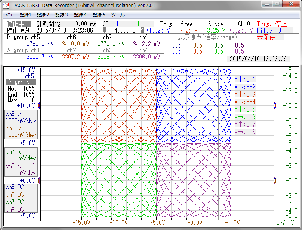Click the ch6 reading 3410.0 mV
This screenshot has height=230, width=302.
[x=75, y=44]
